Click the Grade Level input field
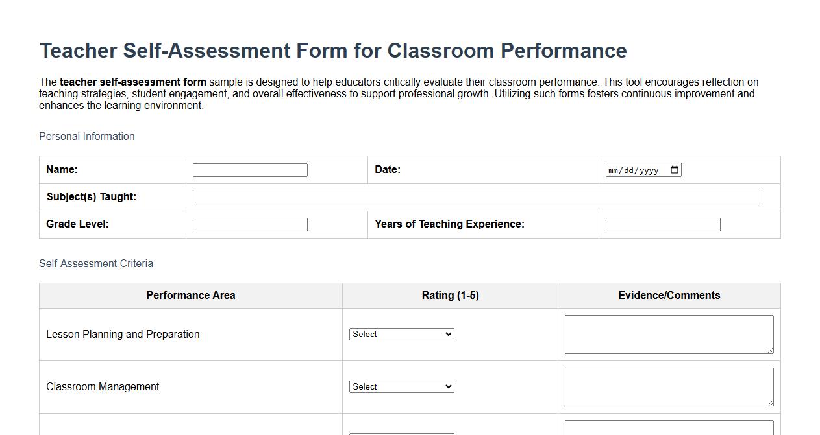Image resolution: width=820 pixels, height=435 pixels. point(250,224)
